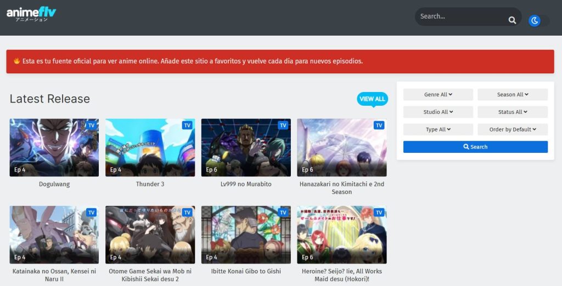Click Otome Game Sekai wa Mob title link
This screenshot has height=286, width=562.
(x=150, y=275)
